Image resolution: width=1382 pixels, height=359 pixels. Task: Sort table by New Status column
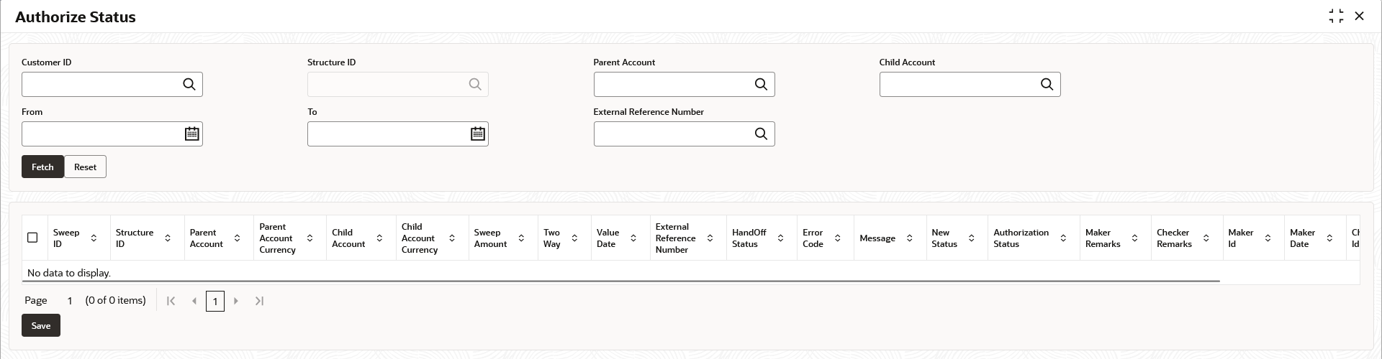point(971,238)
